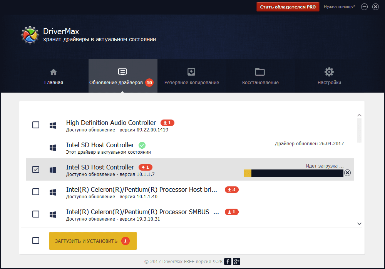Close the DriverMax window
The image size is (385, 269).
pyautogui.click(x=375, y=7)
